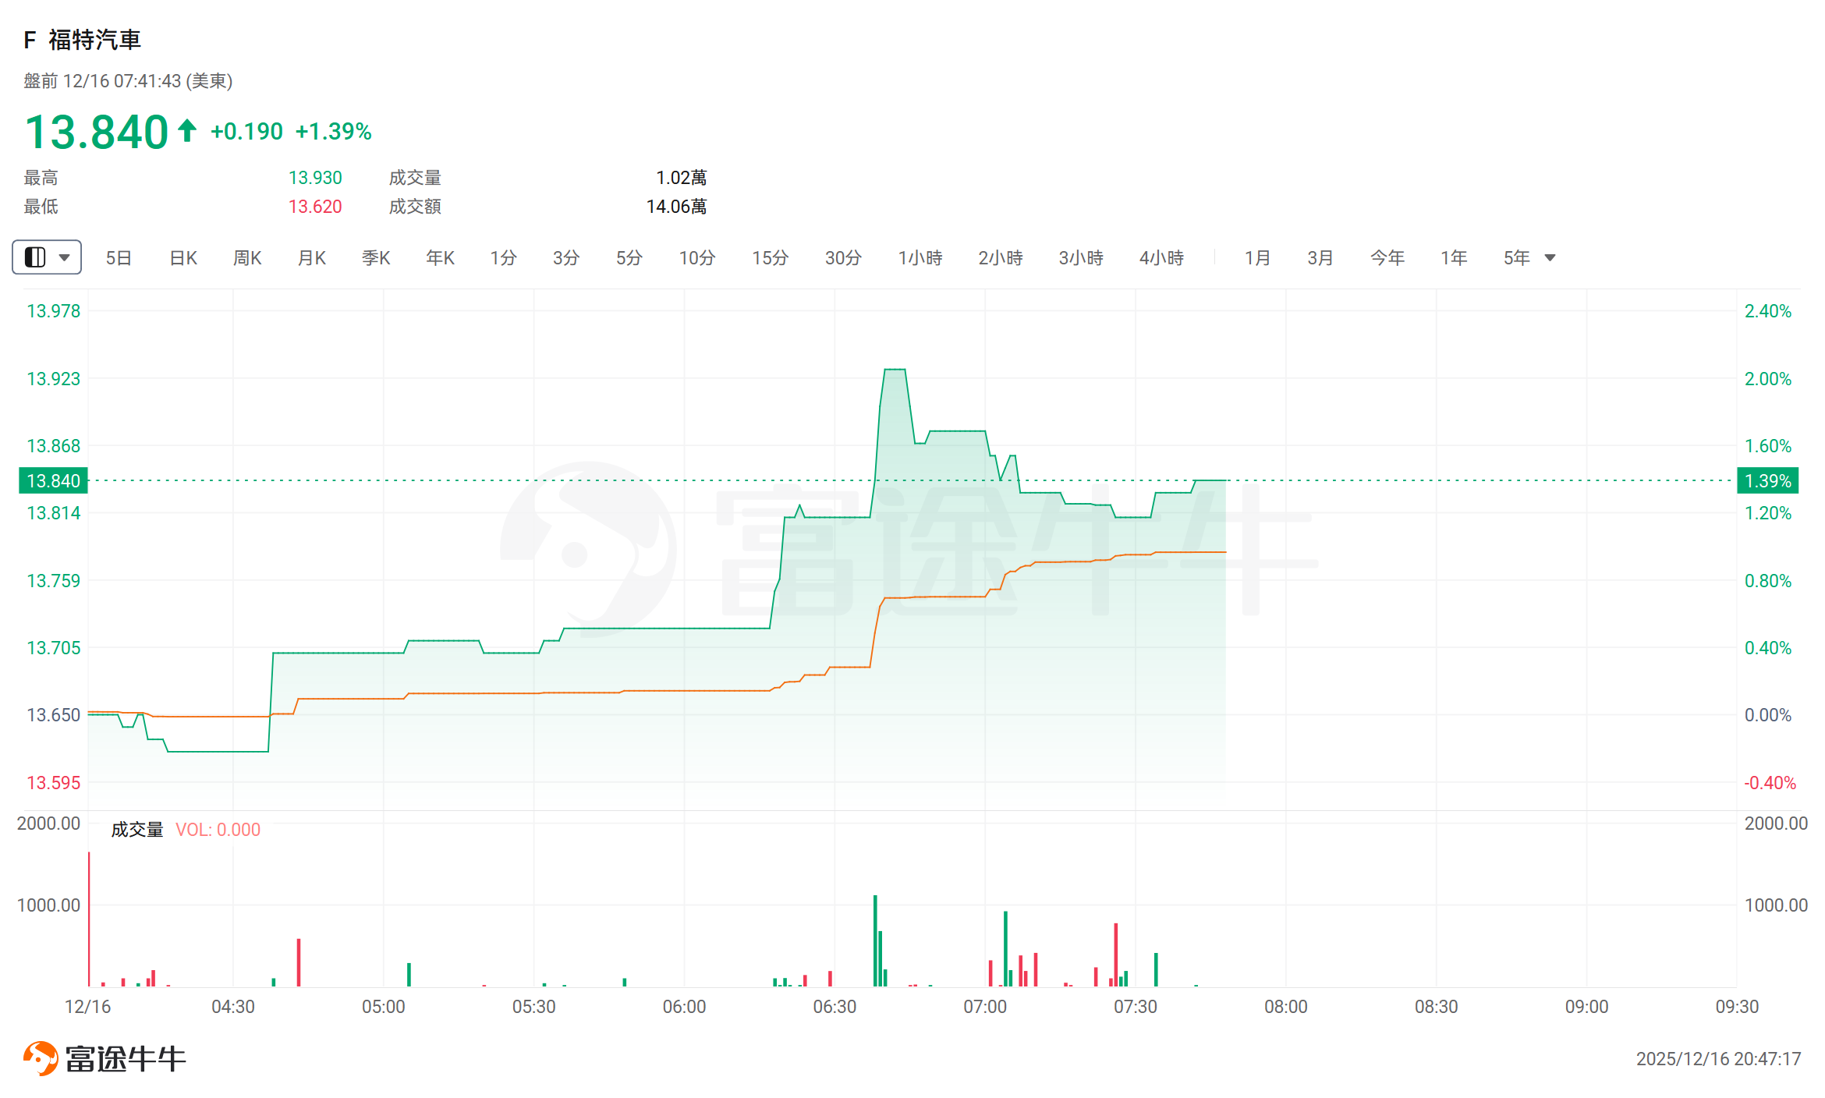The image size is (1825, 1098).
Task: Choose the 1分 interval
Action: [503, 257]
